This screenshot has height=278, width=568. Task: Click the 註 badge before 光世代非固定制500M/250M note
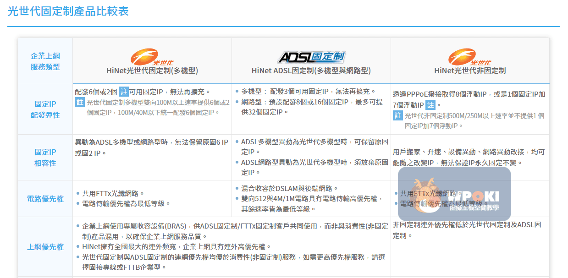point(398,115)
